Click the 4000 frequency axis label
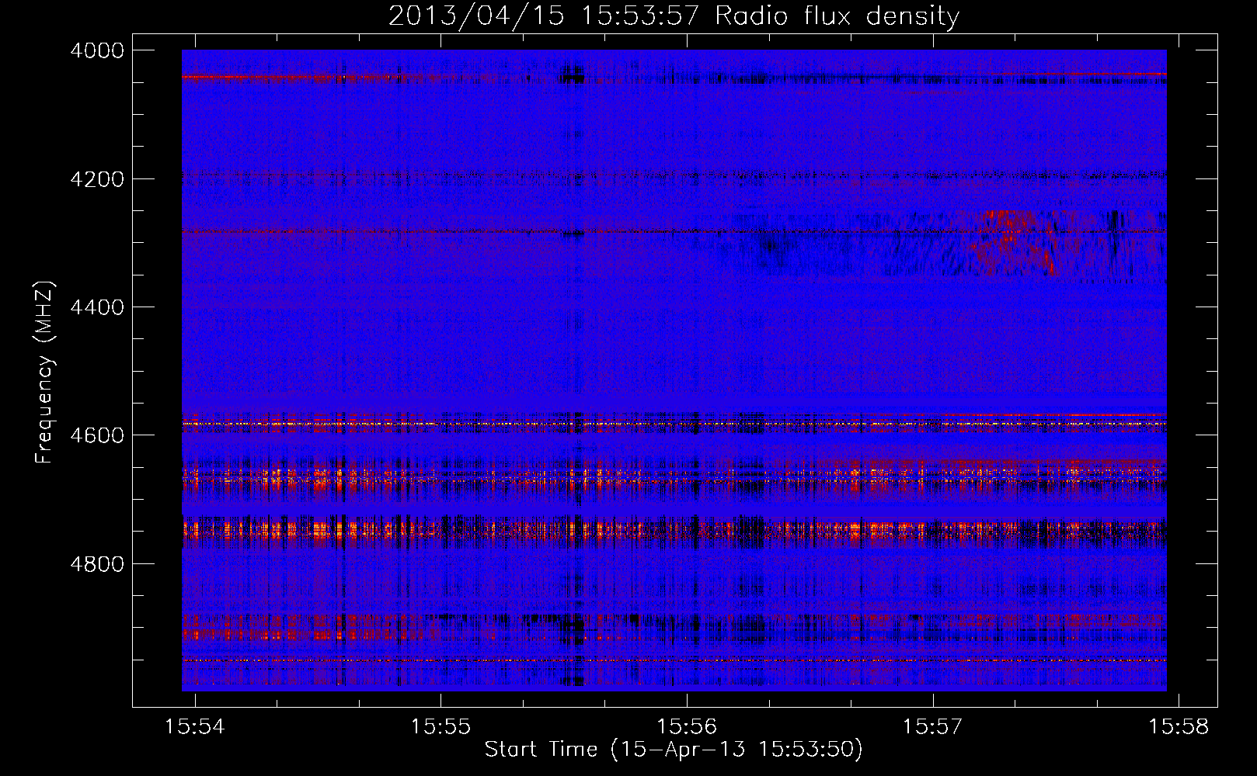The height and width of the screenshot is (776, 1257). pyautogui.click(x=97, y=50)
